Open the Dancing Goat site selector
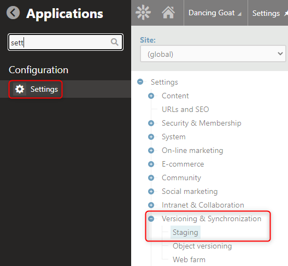 pyautogui.click(x=215, y=13)
